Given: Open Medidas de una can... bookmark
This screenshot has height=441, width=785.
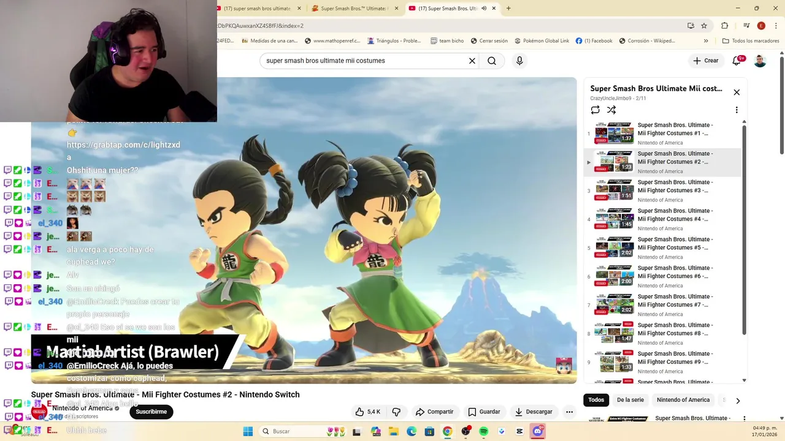Looking at the screenshot, I should click(269, 41).
